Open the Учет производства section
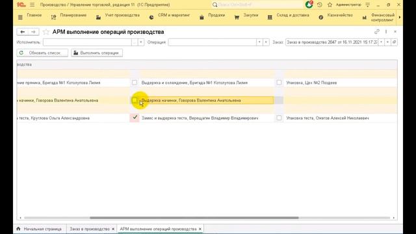 (x=122, y=15)
